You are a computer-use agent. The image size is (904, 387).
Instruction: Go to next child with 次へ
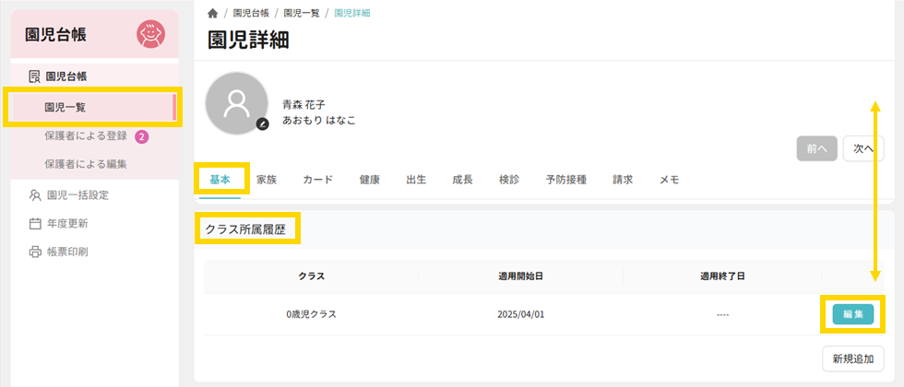click(863, 148)
